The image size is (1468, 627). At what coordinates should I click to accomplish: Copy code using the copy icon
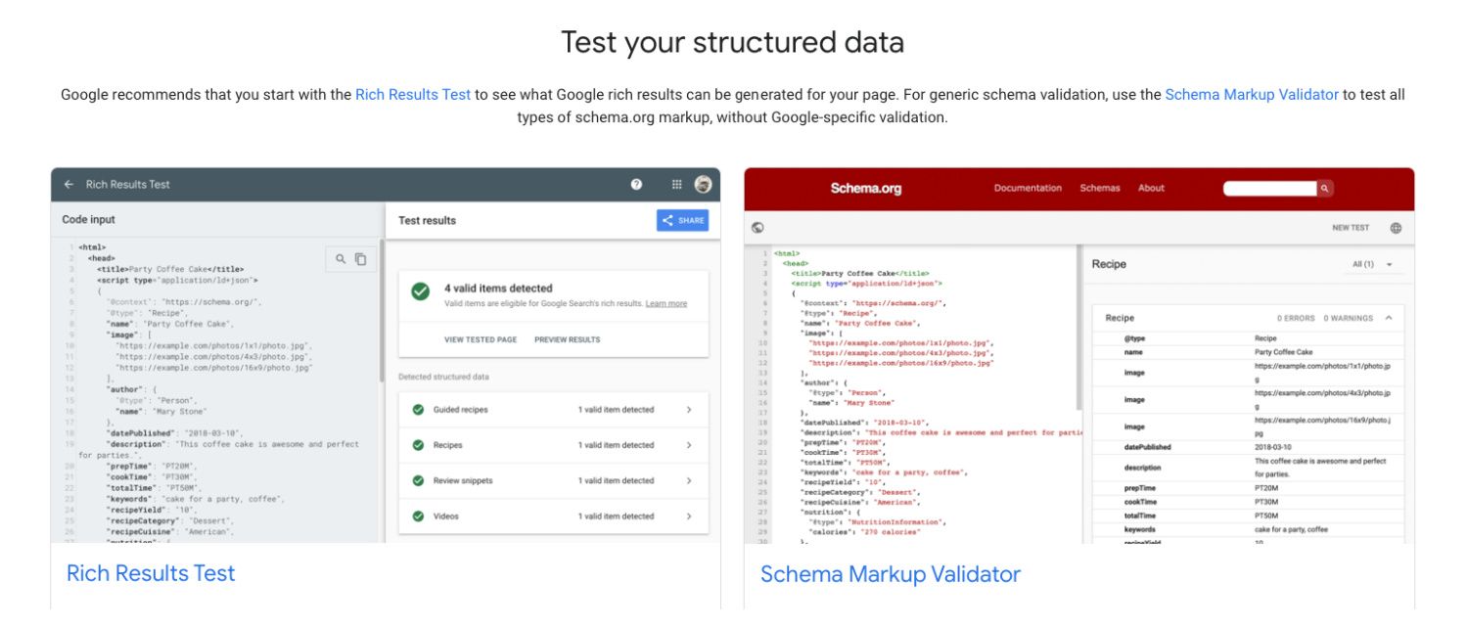[361, 259]
